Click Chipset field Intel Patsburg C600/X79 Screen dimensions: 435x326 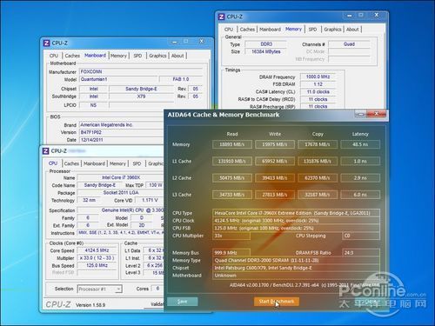(x=296, y=268)
